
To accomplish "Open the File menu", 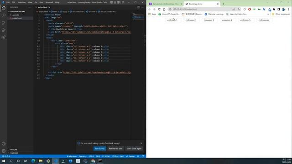I will click(x=8, y=2).
